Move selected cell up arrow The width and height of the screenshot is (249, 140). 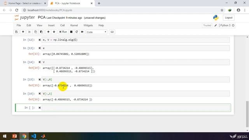coord(48,32)
